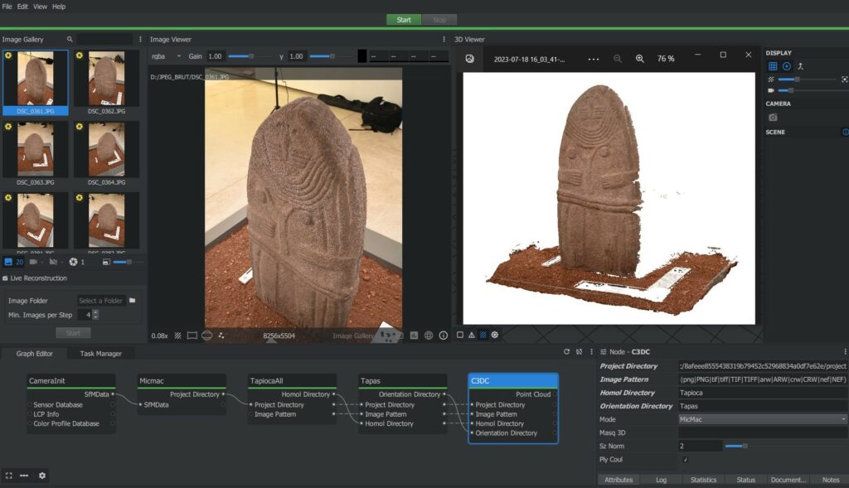Open the Log tab button for node
This screenshot has width=849, height=488.
pyautogui.click(x=661, y=480)
